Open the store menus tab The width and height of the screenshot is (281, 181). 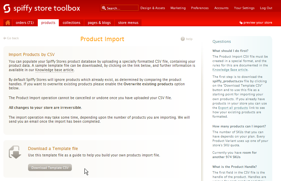tap(128, 23)
